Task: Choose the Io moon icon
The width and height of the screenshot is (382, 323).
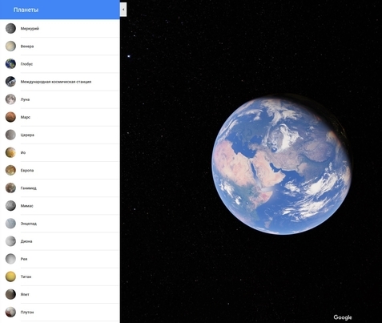Action: (x=10, y=152)
